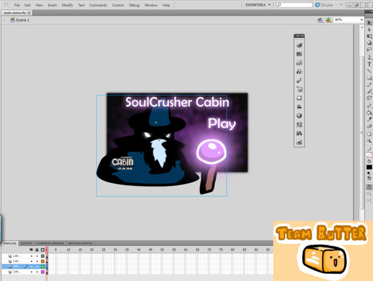Image resolution: width=373 pixels, height=281 pixels.
Task: Open the Modify menu
Action: [67, 5]
